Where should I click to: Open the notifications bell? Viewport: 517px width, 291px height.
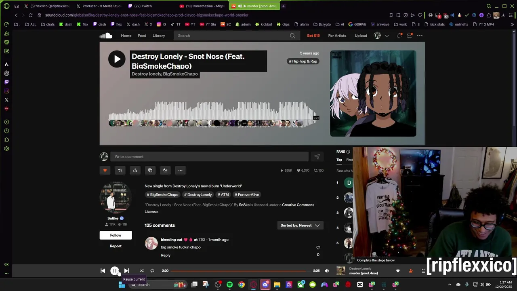[x=399, y=36]
